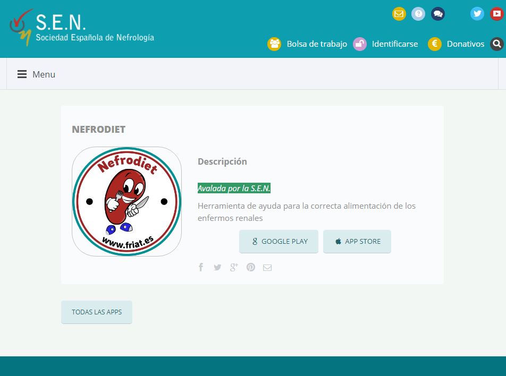The height and width of the screenshot is (376, 506).
Task: Open the hamburger Menu icon
Action: (x=22, y=74)
